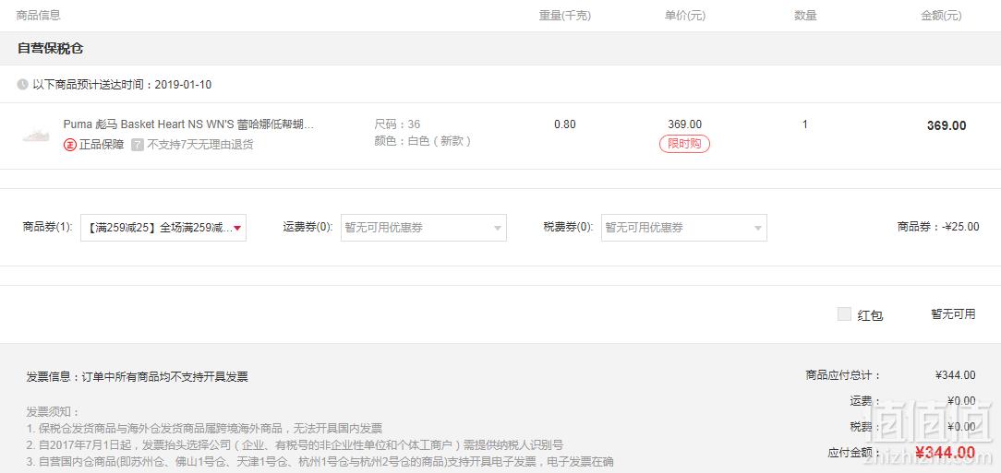Click the color 颜色：白色（新款）text
The width and height of the screenshot is (1001, 473).
tap(423, 141)
